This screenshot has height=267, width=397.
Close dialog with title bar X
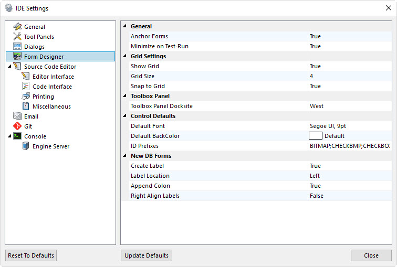389,8
